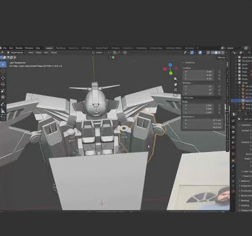Viewport: 252px width, 236px height.
Task: Expand the Collections panel in properties
Action: [245, 186]
